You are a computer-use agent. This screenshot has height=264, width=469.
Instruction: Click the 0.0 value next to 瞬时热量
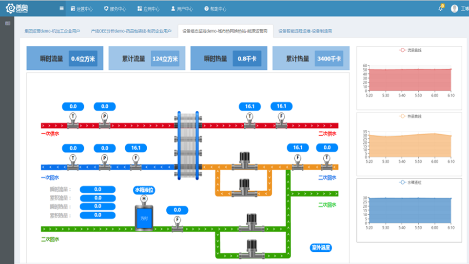98,206
